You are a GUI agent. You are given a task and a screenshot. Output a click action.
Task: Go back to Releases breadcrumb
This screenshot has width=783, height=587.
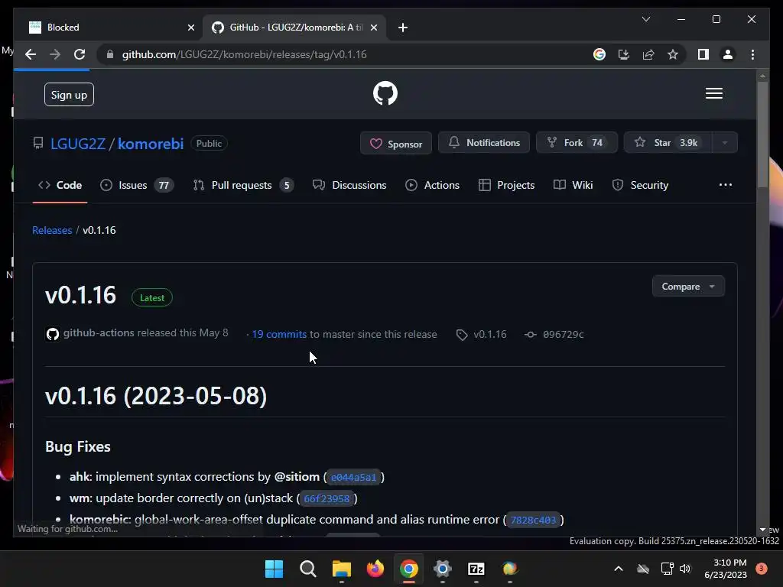pos(52,230)
